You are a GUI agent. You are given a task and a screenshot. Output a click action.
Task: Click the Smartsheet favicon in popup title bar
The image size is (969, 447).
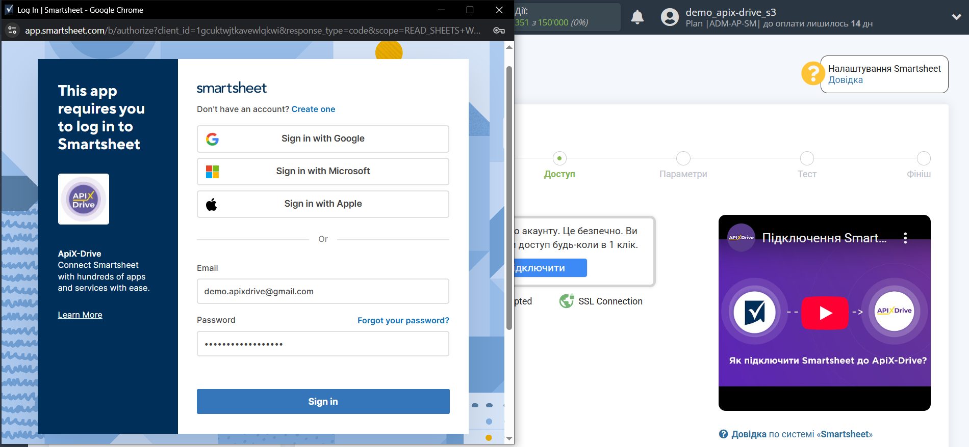pyautogui.click(x=9, y=10)
